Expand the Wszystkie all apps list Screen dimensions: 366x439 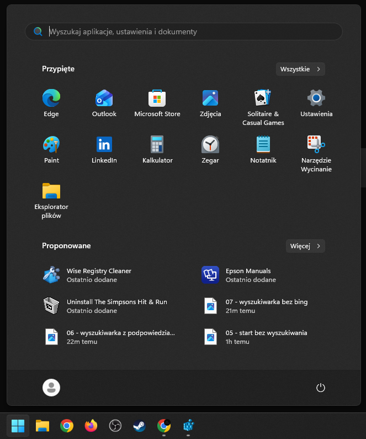[300, 69]
